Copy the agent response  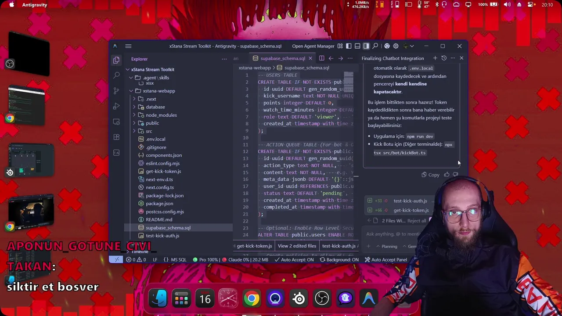click(430, 175)
